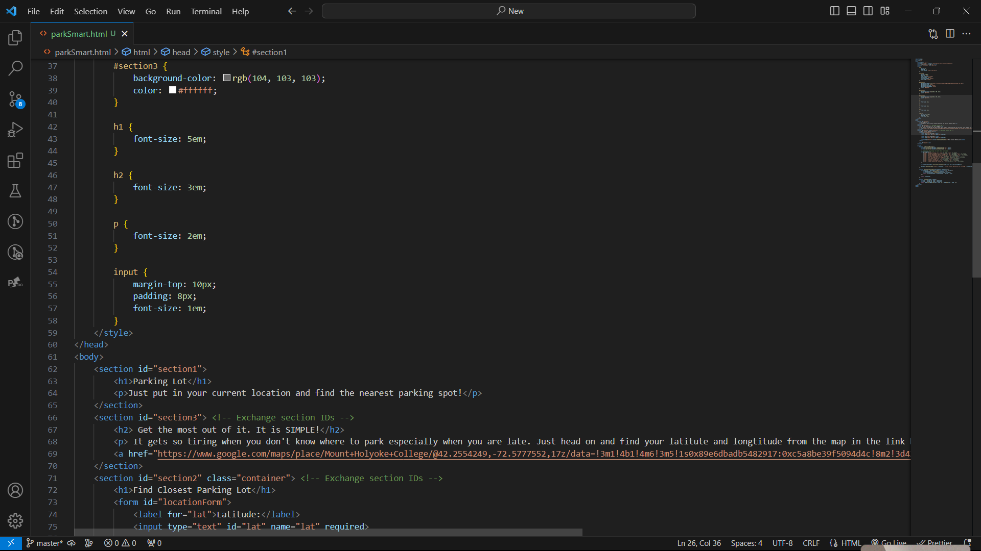Image resolution: width=981 pixels, height=551 pixels.
Task: Select the parkSmart.html editor tab
Action: [79, 34]
